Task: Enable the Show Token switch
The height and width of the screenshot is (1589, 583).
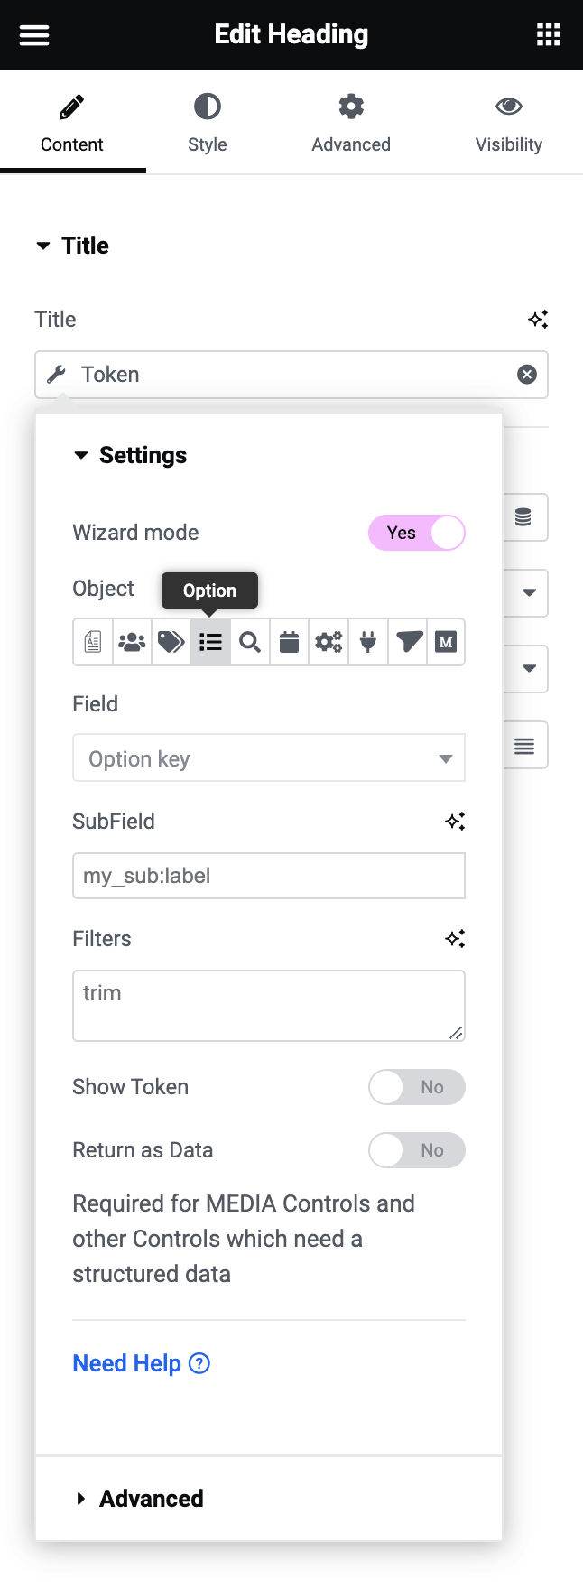Action: click(417, 1087)
